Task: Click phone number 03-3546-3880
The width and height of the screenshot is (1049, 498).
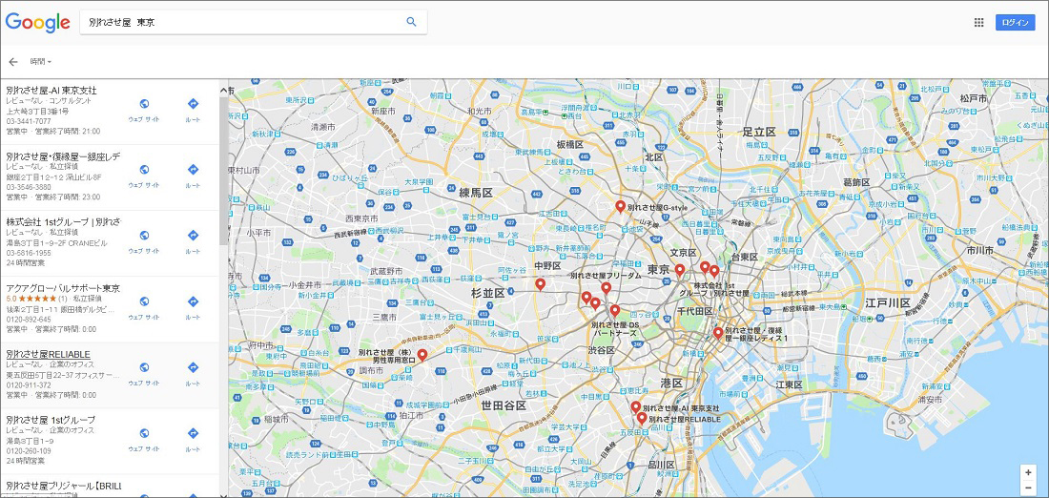Action: [x=28, y=187]
